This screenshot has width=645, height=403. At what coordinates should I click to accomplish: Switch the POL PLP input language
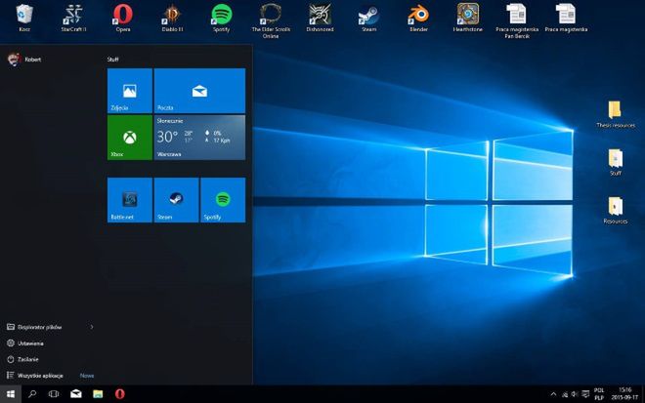click(599, 394)
